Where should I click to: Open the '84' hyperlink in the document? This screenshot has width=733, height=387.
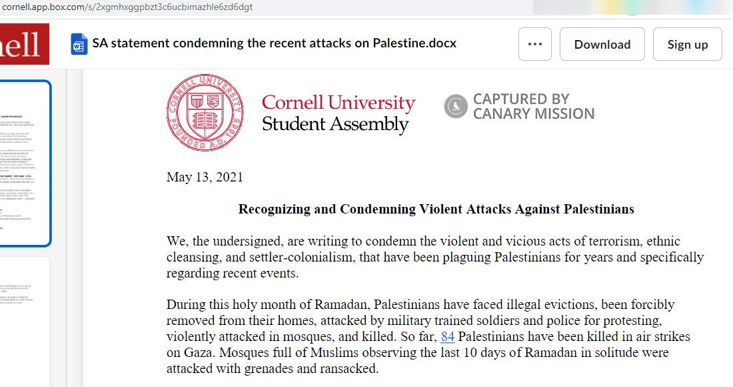point(447,336)
